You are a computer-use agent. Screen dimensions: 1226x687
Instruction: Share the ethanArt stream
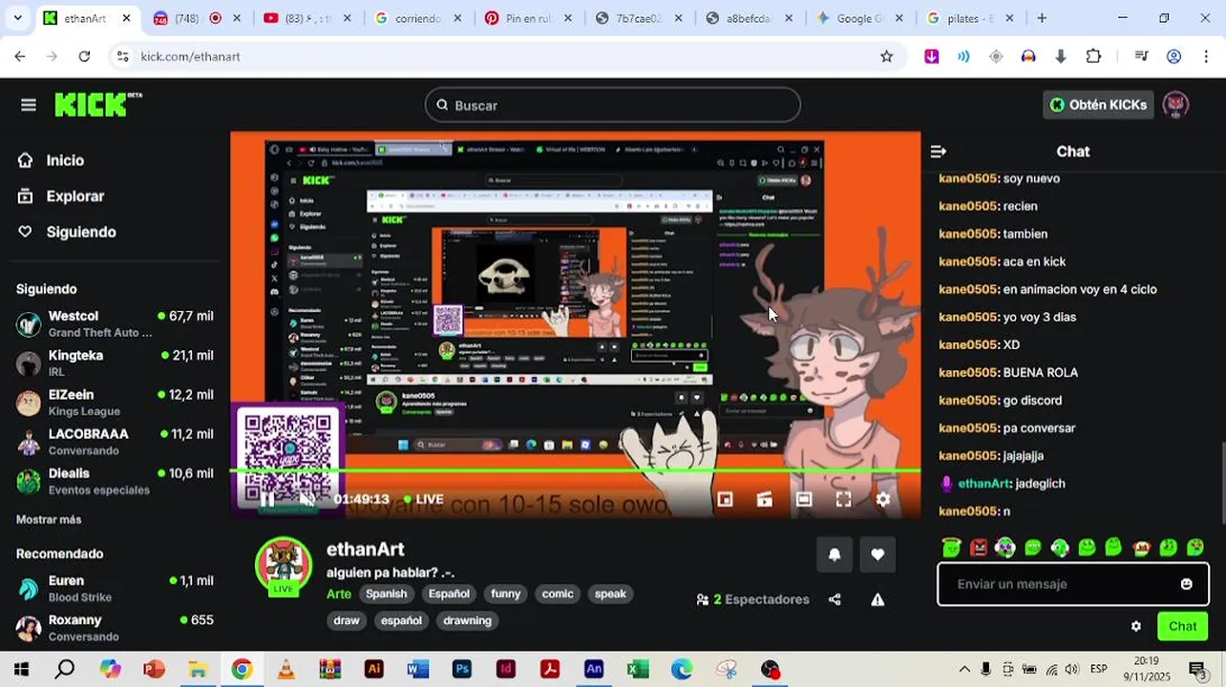[835, 599]
